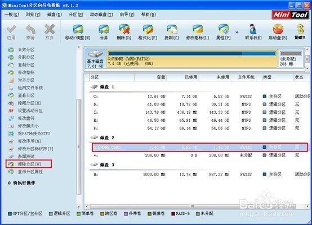
Task: Open the Partition (分区) menu
Action: coord(76,15)
